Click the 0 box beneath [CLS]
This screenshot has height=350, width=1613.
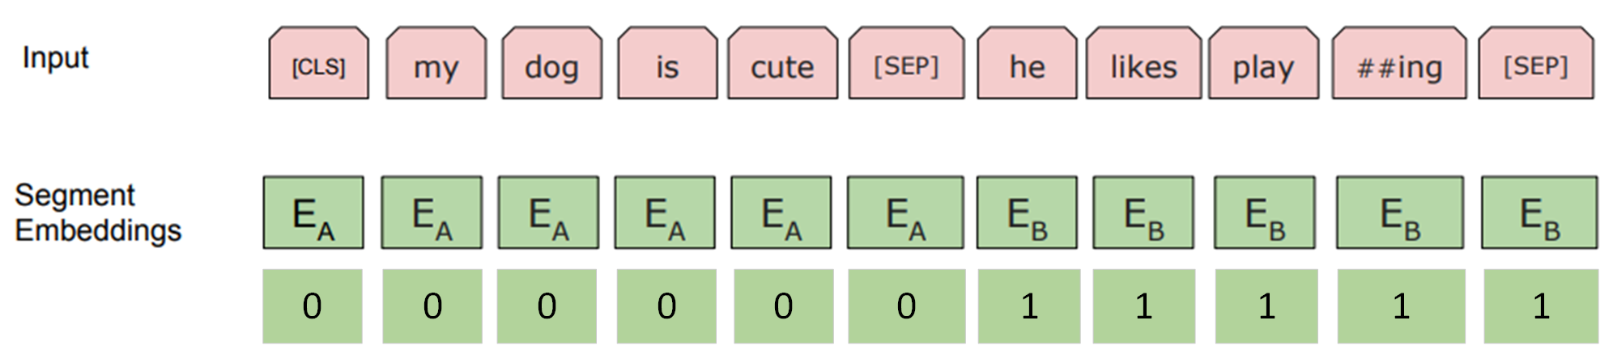tap(313, 306)
